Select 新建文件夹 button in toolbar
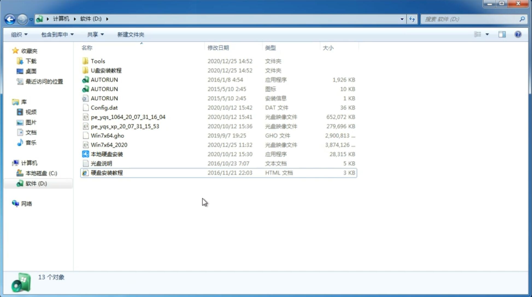Screen dimensions: 532x297 point(130,34)
